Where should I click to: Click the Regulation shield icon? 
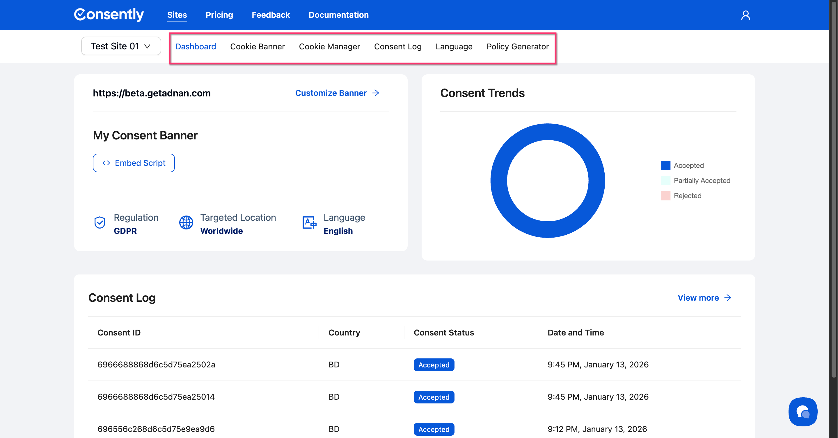(x=100, y=223)
